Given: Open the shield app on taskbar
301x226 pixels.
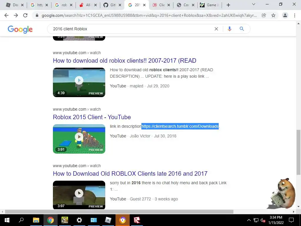Looking at the screenshot, I should tap(123, 220).
